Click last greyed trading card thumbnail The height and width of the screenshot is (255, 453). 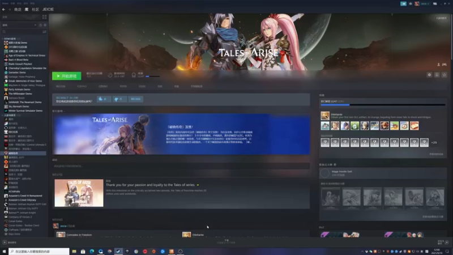click(x=435, y=197)
